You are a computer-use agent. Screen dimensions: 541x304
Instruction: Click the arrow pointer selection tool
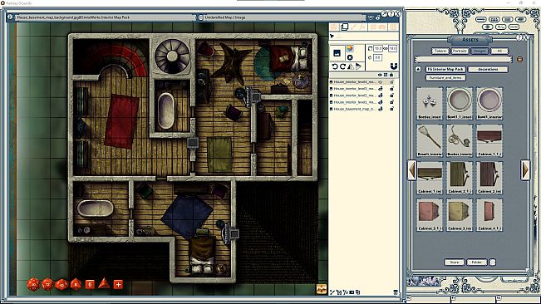click(x=332, y=37)
